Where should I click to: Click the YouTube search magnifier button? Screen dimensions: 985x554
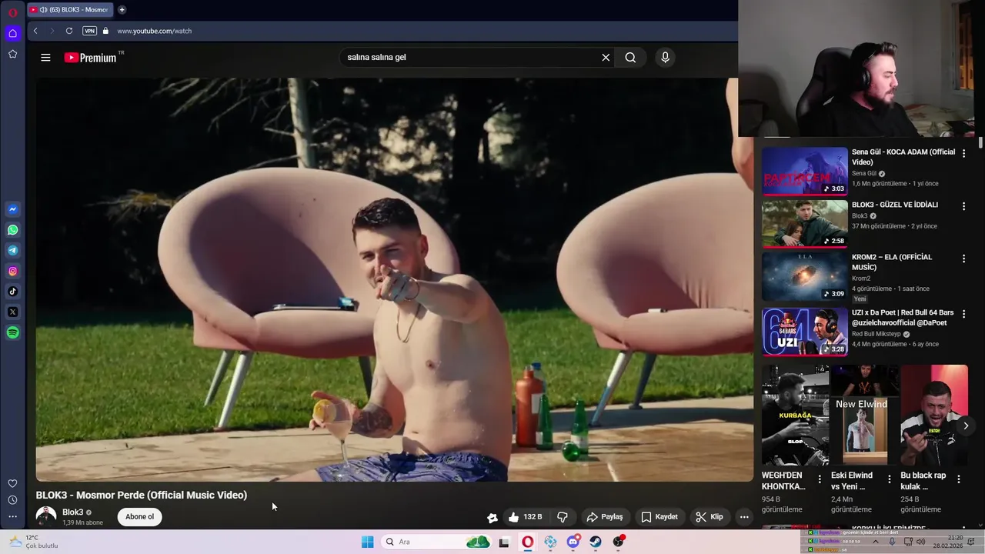[x=630, y=58]
